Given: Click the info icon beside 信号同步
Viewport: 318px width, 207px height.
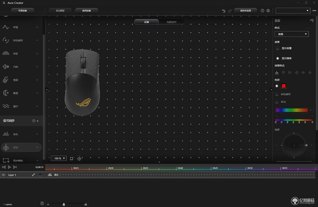Looking at the screenshot, I should tap(34, 121).
